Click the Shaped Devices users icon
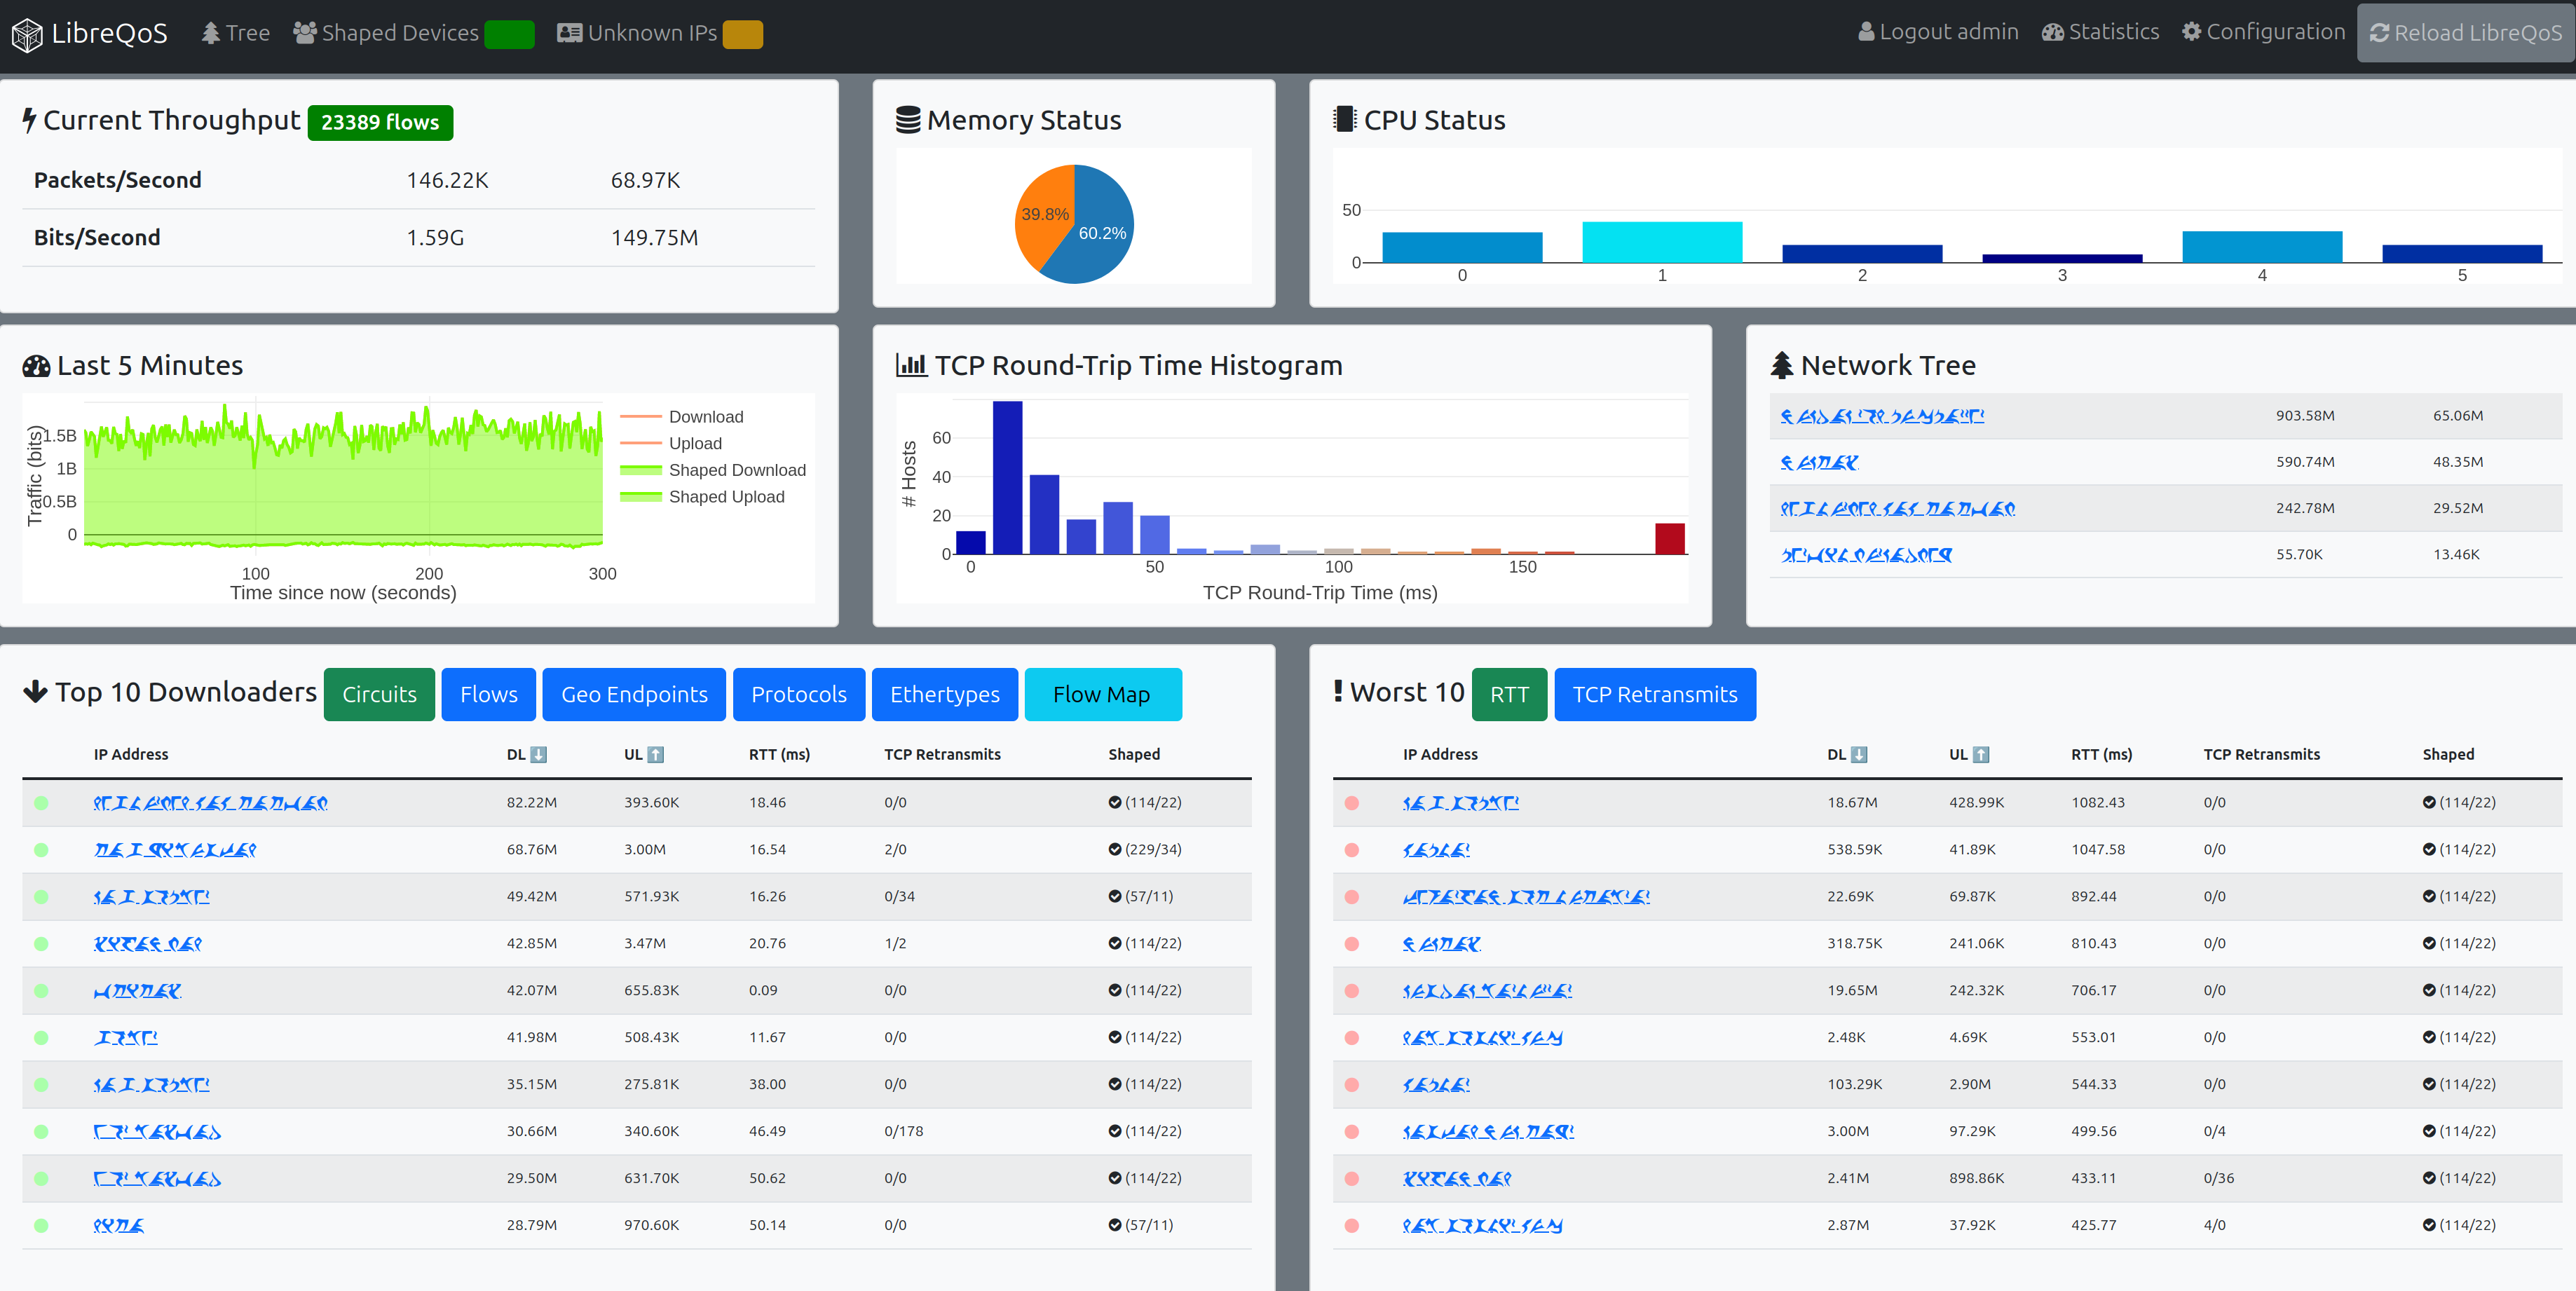Image resolution: width=2576 pixels, height=1291 pixels. (304, 33)
